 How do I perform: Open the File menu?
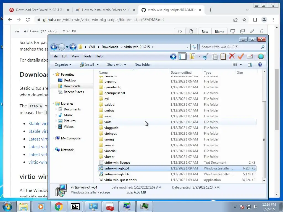tap(55, 56)
